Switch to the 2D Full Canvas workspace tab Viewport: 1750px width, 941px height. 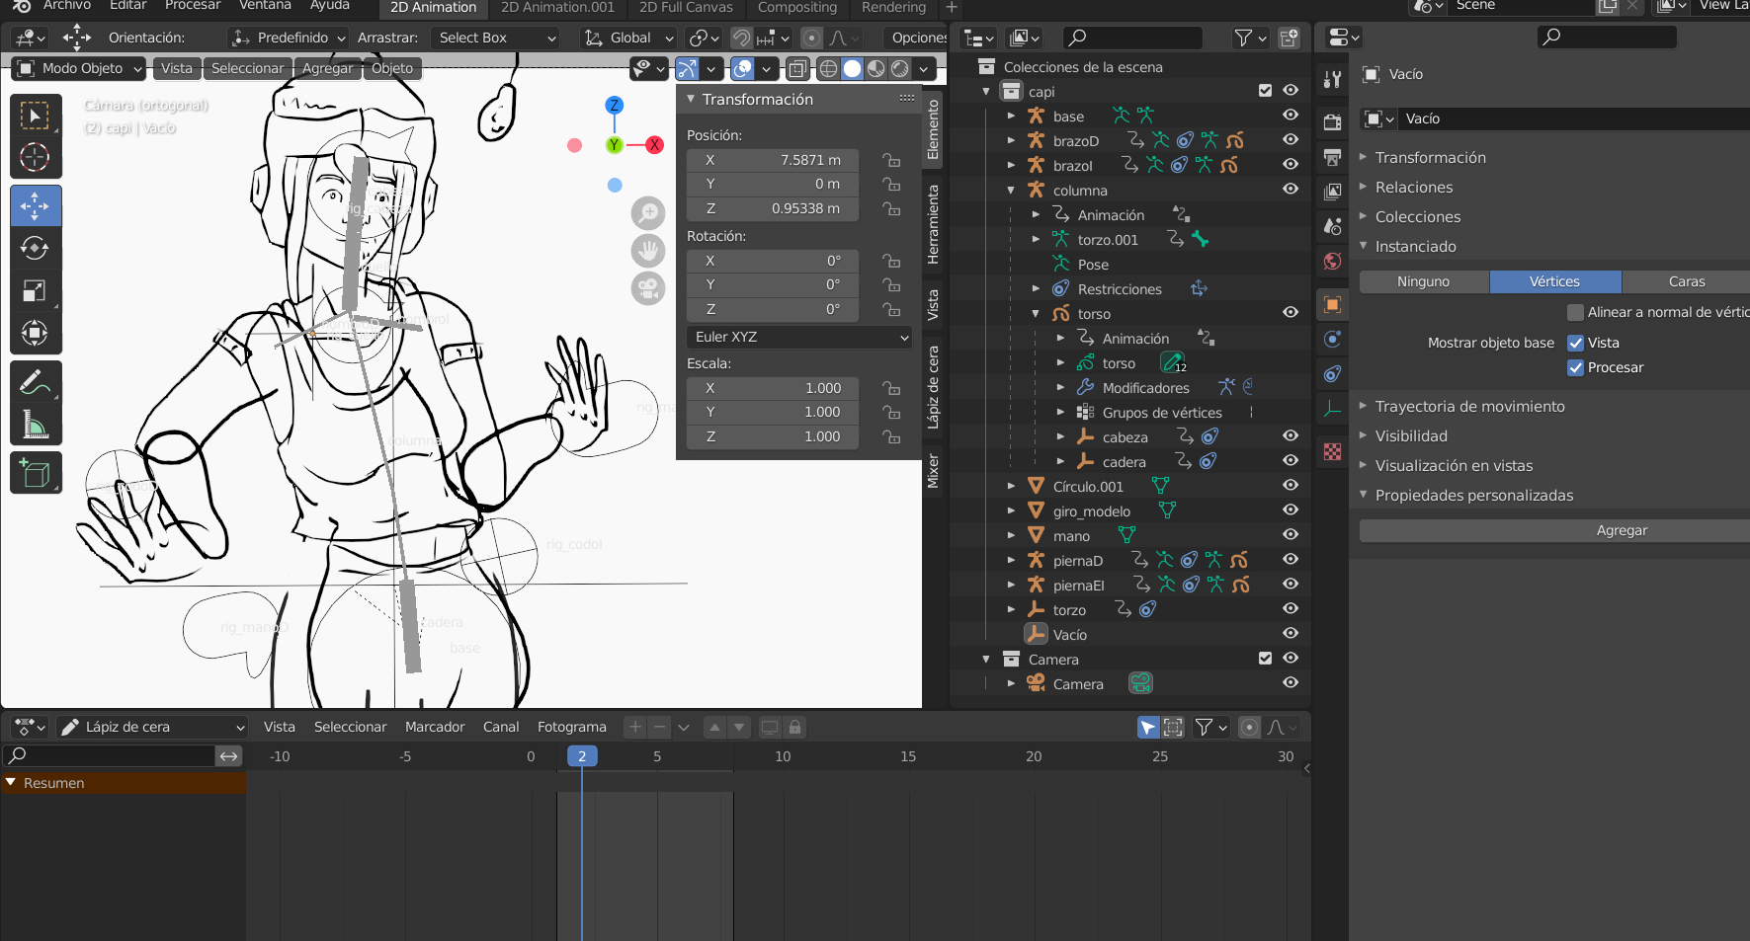click(x=686, y=8)
